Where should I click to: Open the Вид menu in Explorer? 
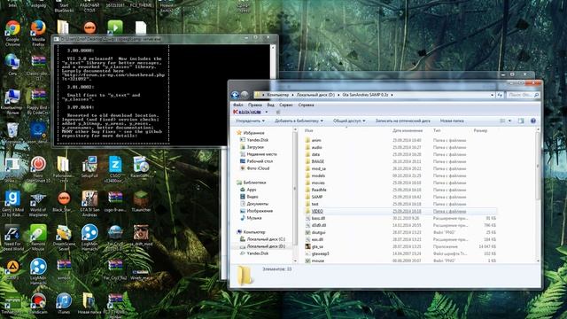[270, 105]
